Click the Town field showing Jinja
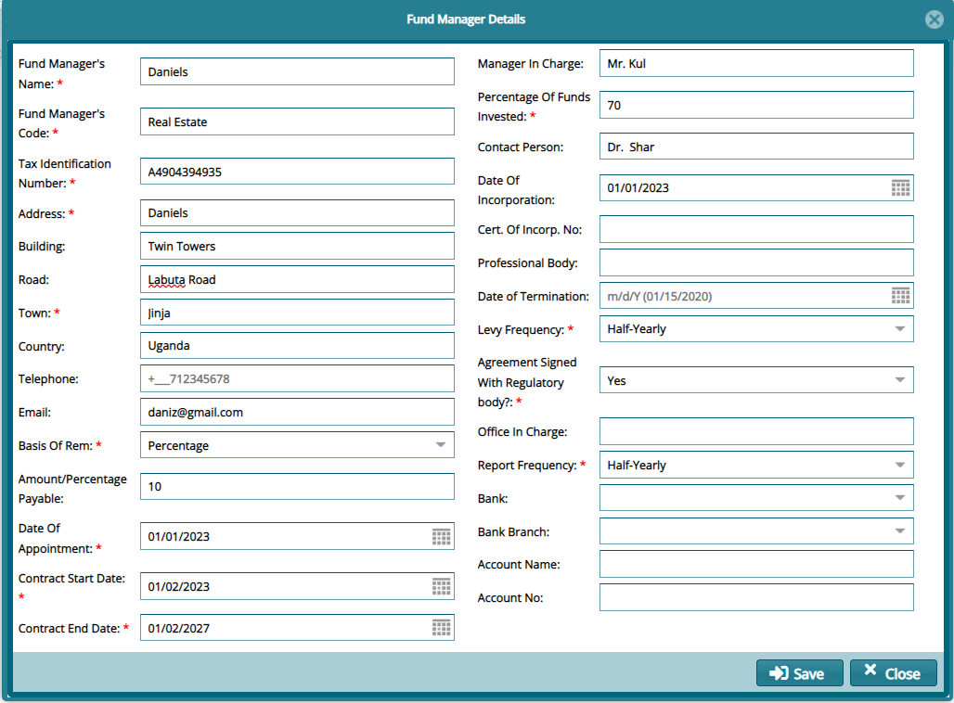This screenshot has width=954, height=703. click(297, 313)
